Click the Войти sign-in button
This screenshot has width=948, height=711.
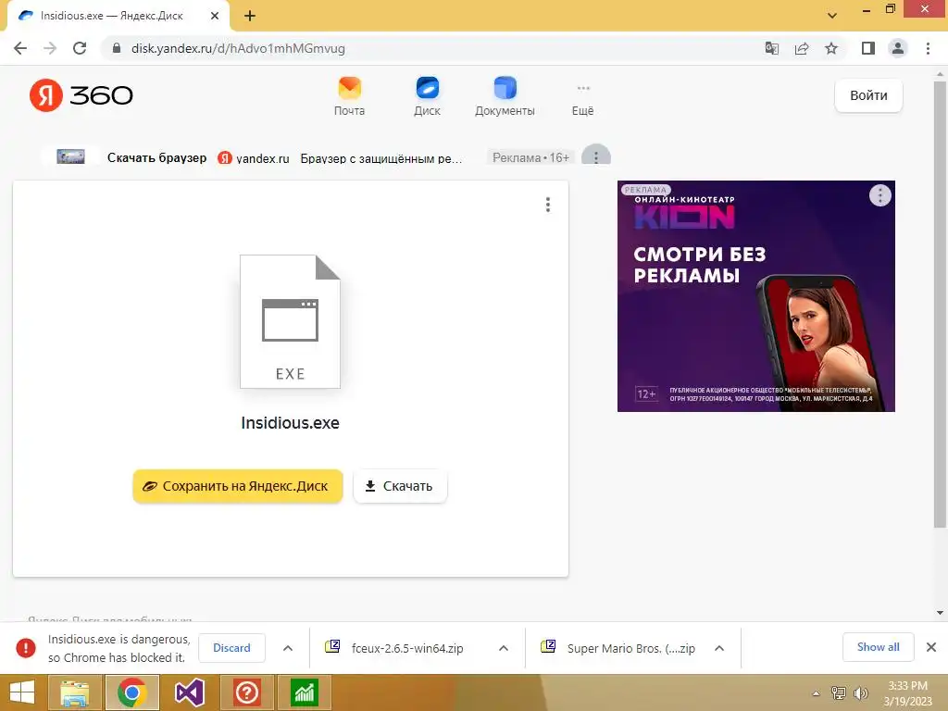[868, 95]
